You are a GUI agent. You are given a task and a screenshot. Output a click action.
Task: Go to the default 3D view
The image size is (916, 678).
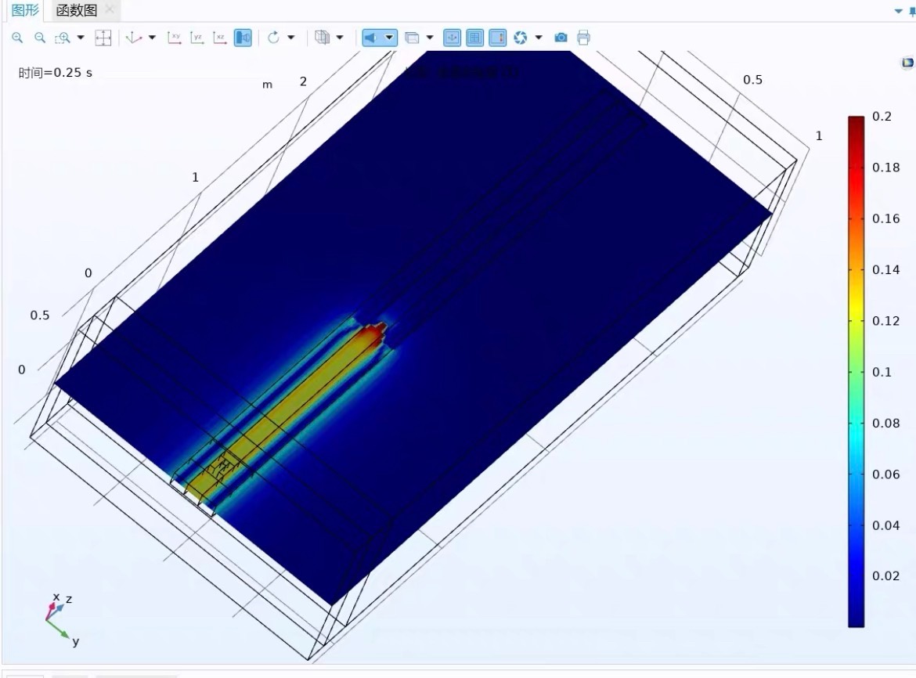click(134, 38)
